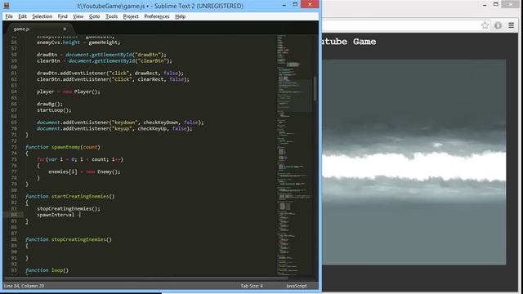Click the Sublime Text app icon in title bar
523x294 pixels.
coord(7,6)
